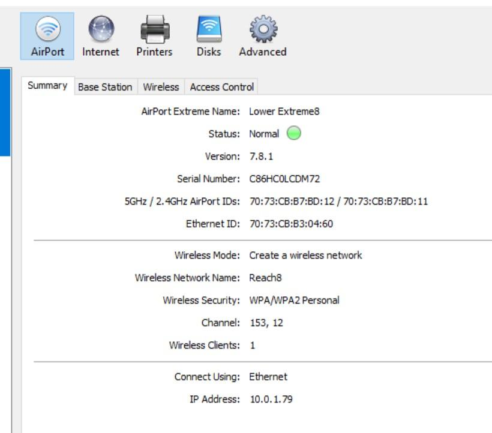Click the Wireless Mode label

pyautogui.click(x=207, y=255)
